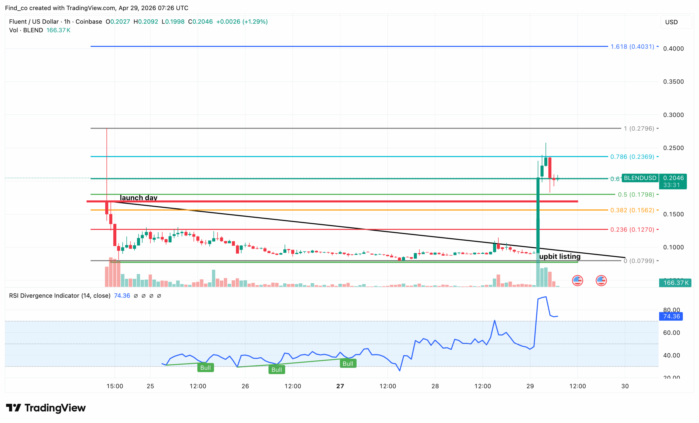Image resolution: width=699 pixels, height=423 pixels.
Task: Click the 1.618 (0.4031) Fibonacci label
Action: tap(632, 46)
